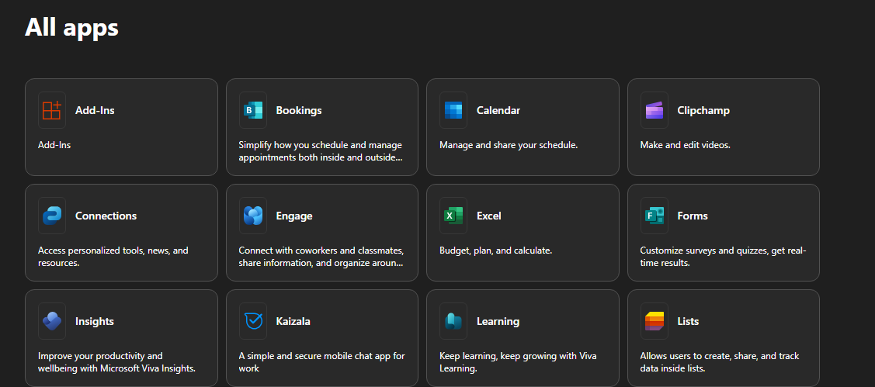875x387 pixels.
Task: Click "Simplify how you schedule" description
Action: (x=321, y=151)
